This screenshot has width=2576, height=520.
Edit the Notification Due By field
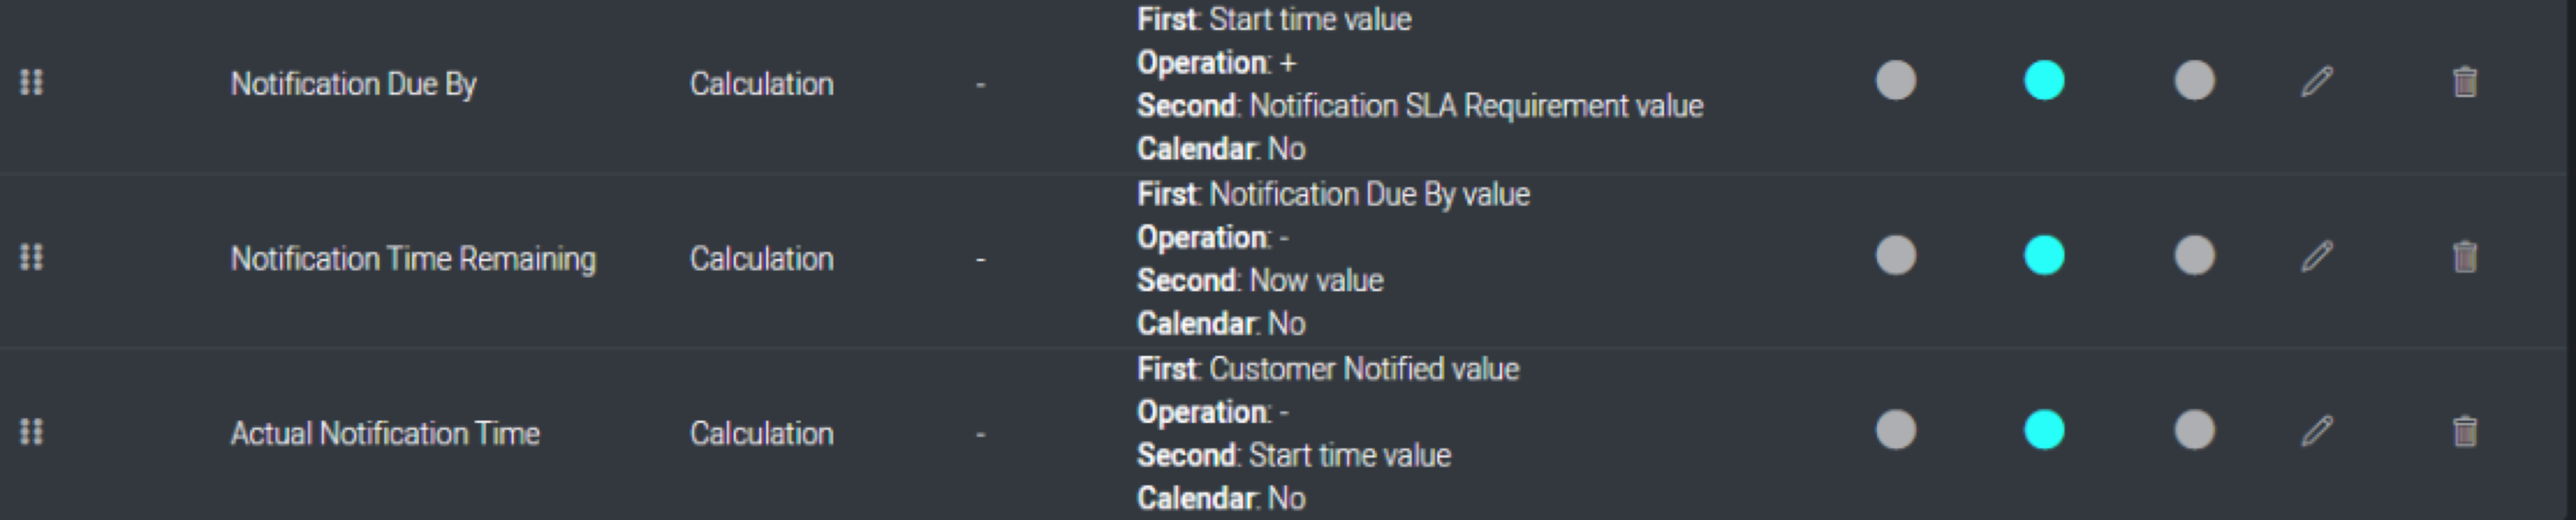point(2318,82)
